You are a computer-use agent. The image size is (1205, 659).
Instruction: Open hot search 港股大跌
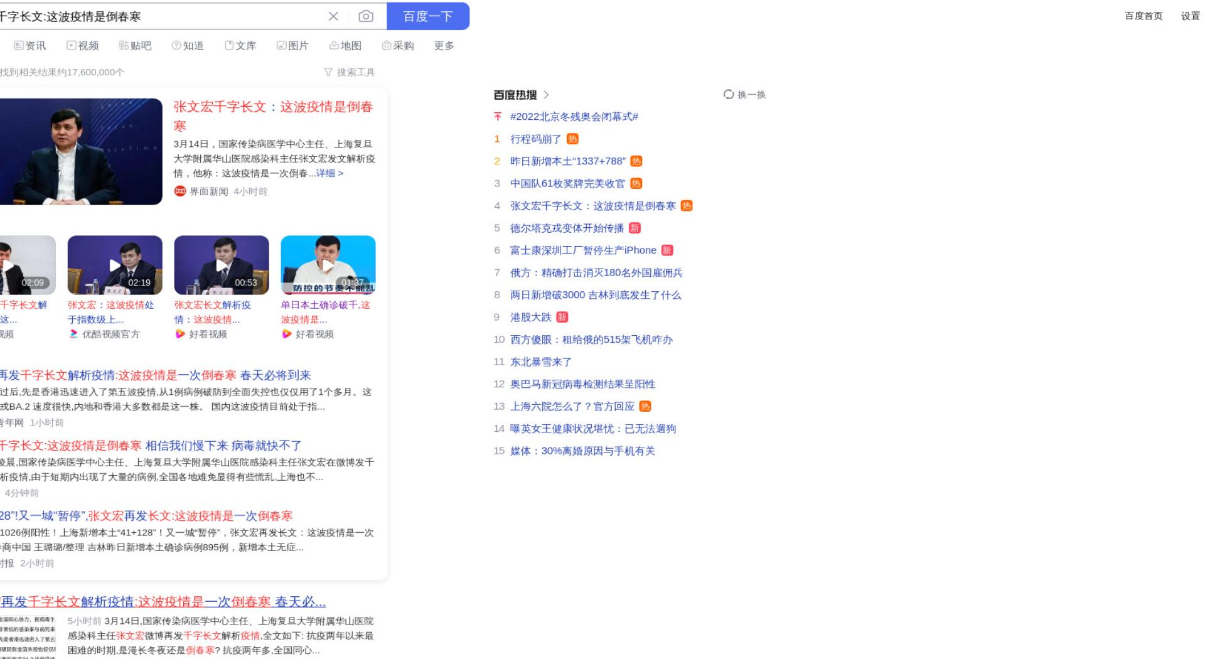click(x=531, y=318)
